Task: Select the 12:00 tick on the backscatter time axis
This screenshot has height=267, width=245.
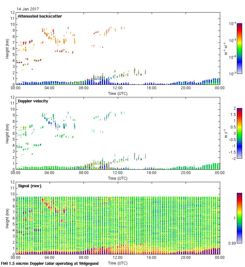Action: pyautogui.click(x=118, y=88)
